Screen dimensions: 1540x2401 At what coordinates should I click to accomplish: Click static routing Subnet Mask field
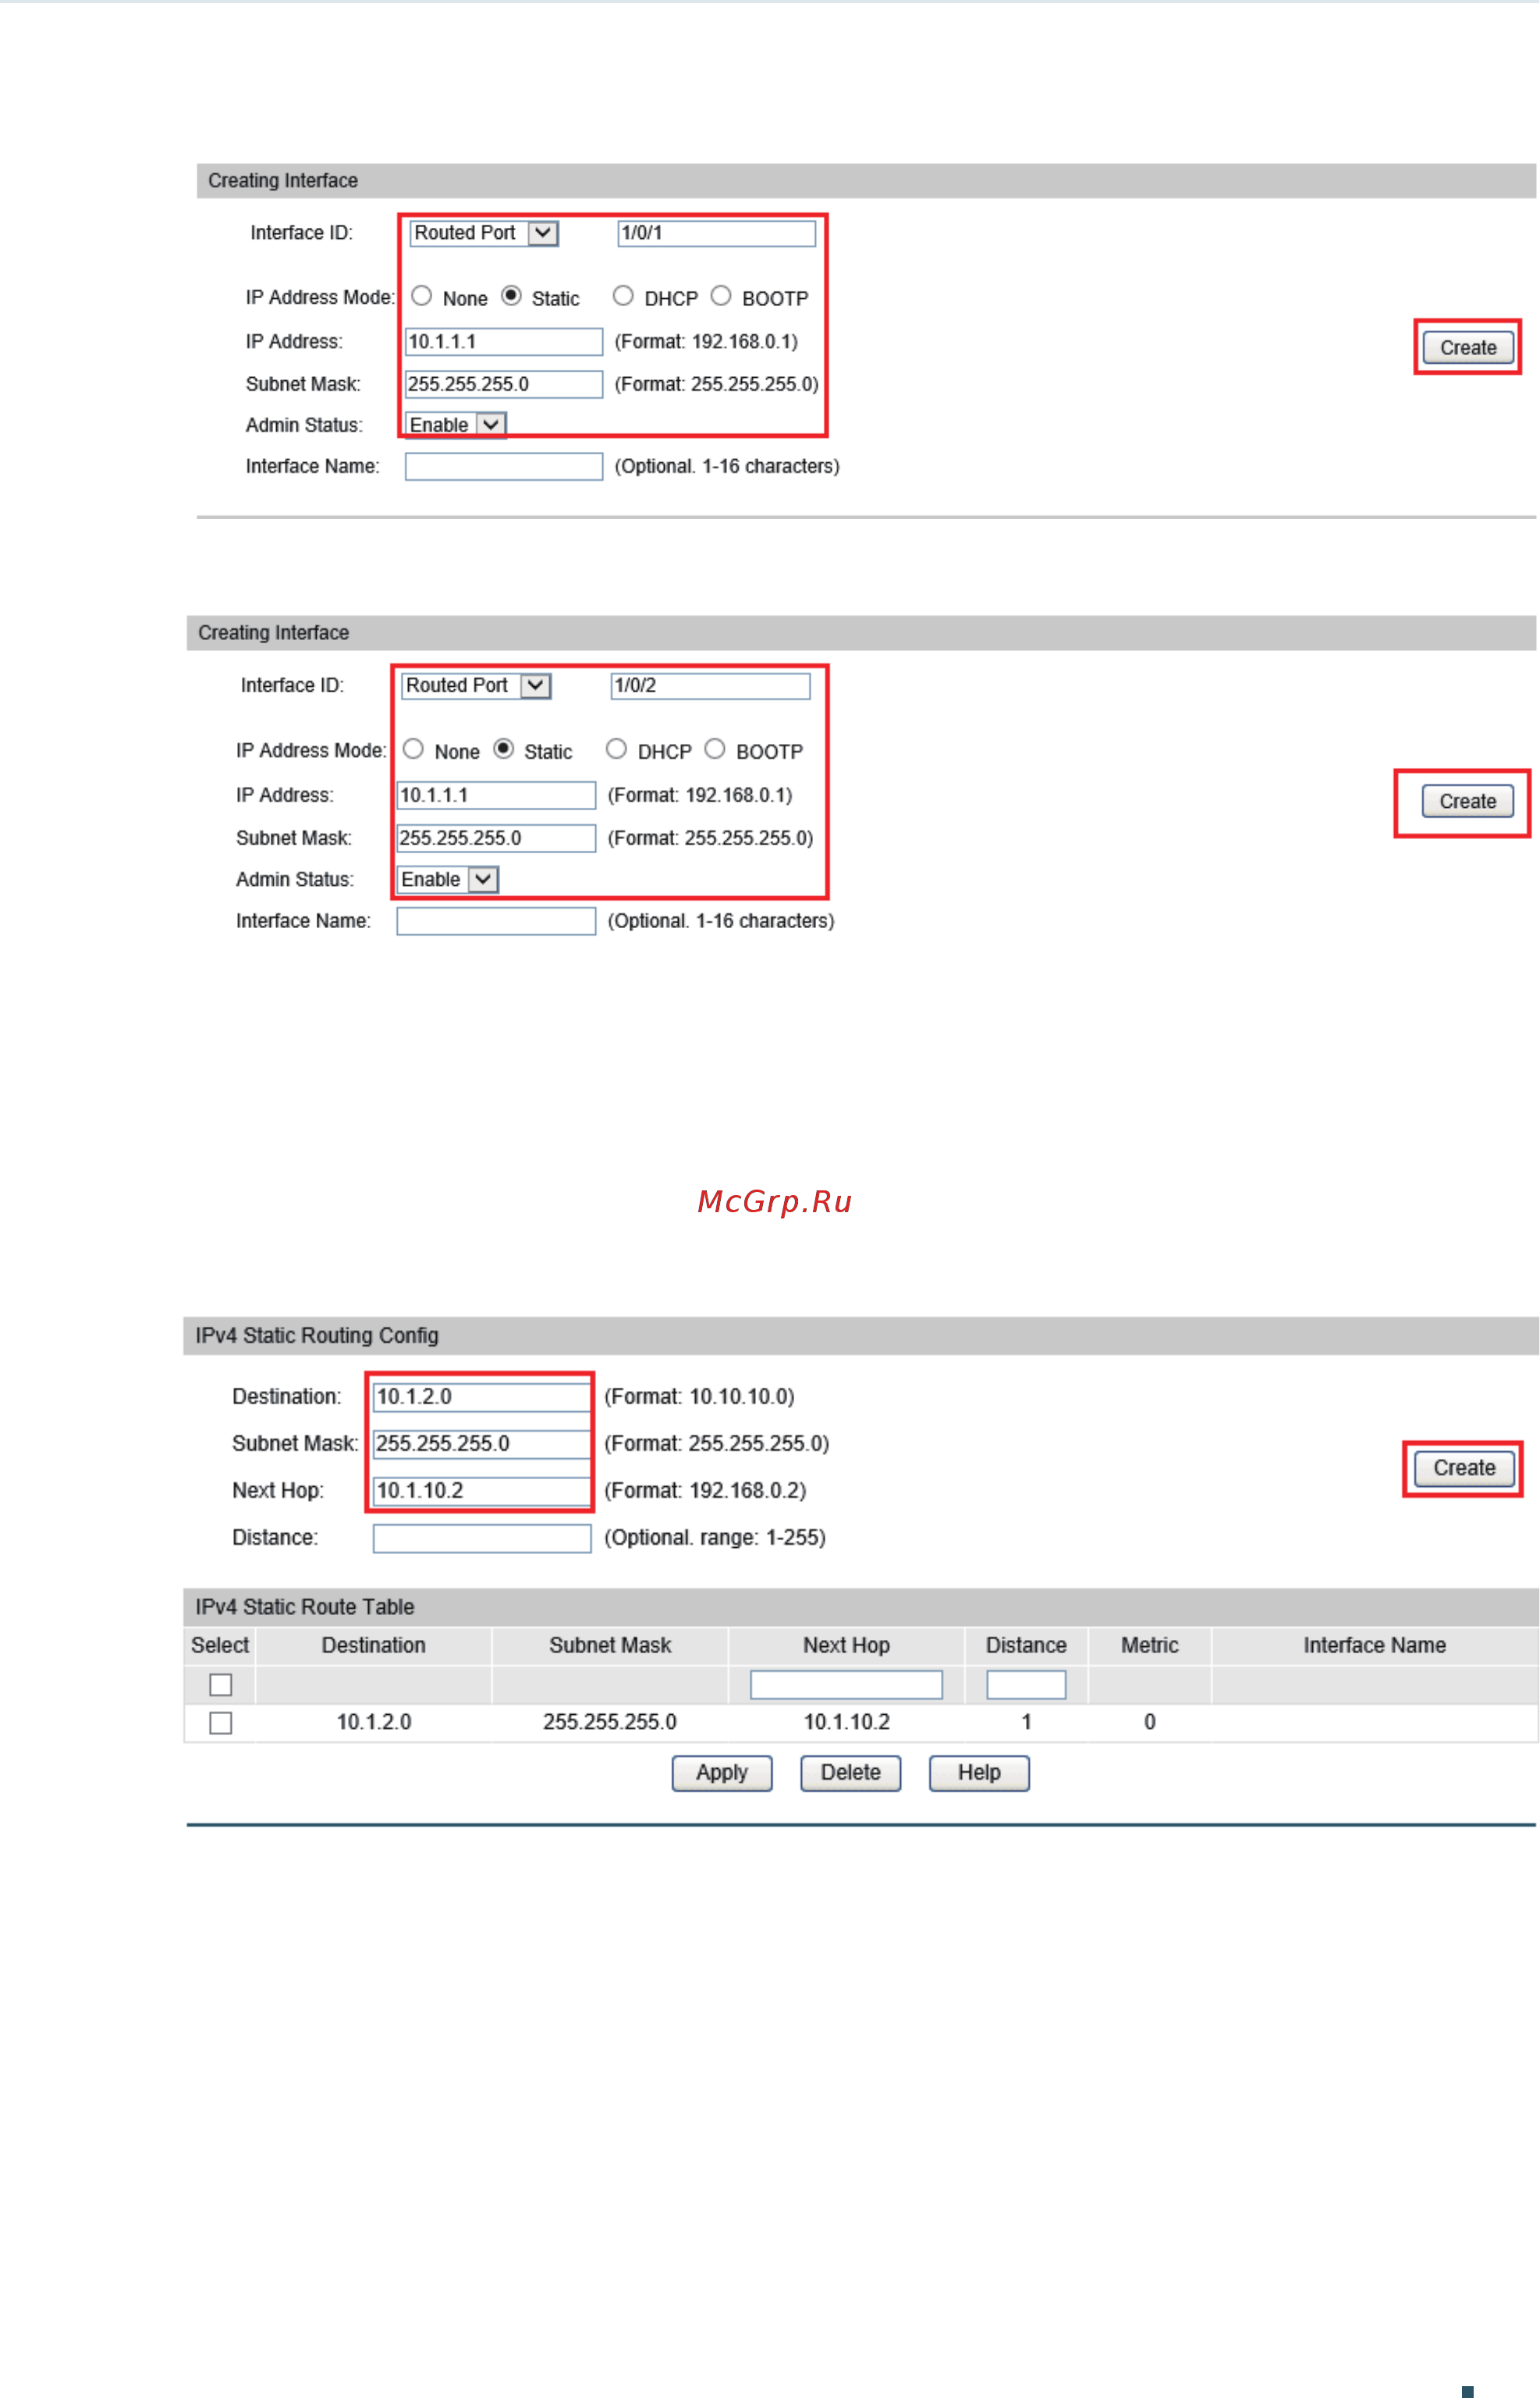482,1443
